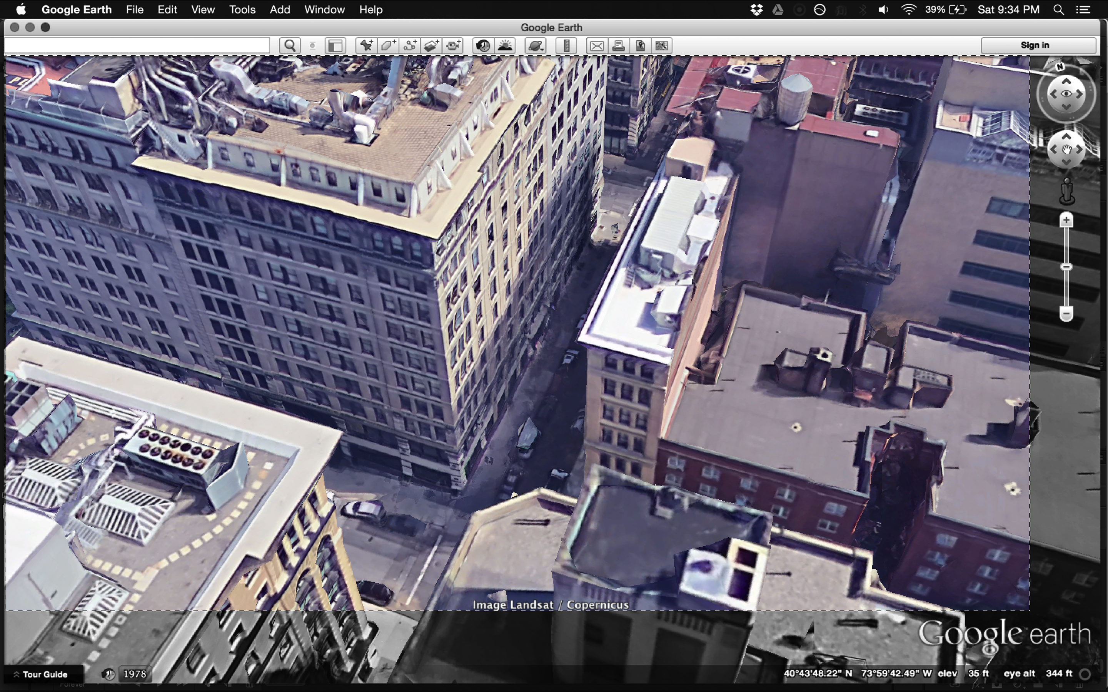Image resolution: width=1108 pixels, height=692 pixels.
Task: Open the planet switcher dropdown
Action: [x=535, y=45]
